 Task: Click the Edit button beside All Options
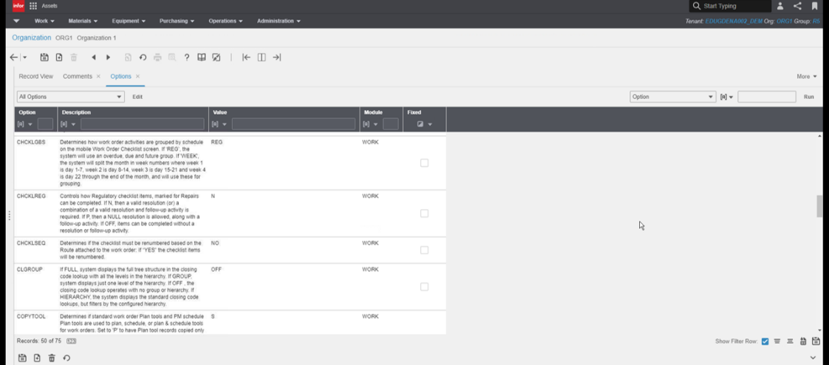(x=138, y=97)
